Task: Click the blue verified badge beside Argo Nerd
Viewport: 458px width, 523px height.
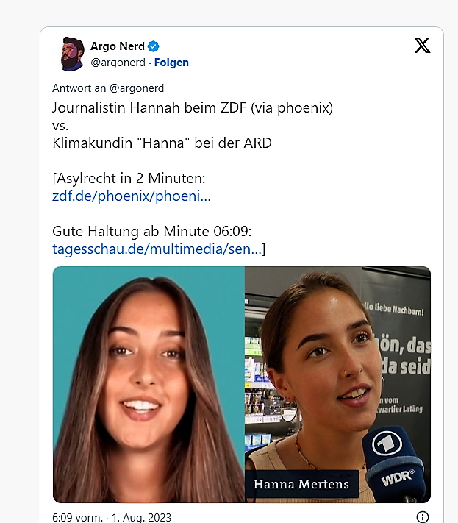Action: 154,46
